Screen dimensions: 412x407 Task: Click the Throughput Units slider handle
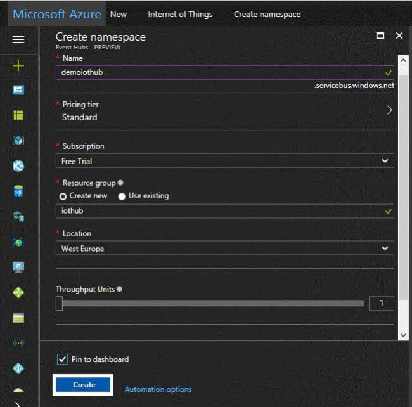(59, 304)
